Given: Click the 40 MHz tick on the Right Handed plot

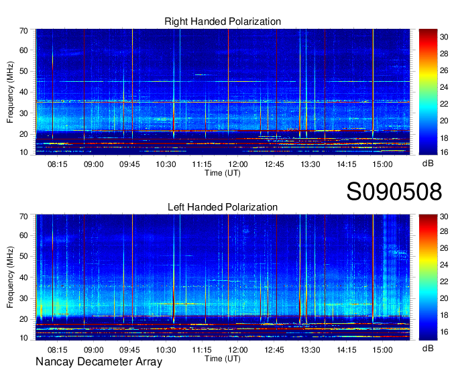Looking at the screenshot, I should pyautogui.click(x=23, y=92).
